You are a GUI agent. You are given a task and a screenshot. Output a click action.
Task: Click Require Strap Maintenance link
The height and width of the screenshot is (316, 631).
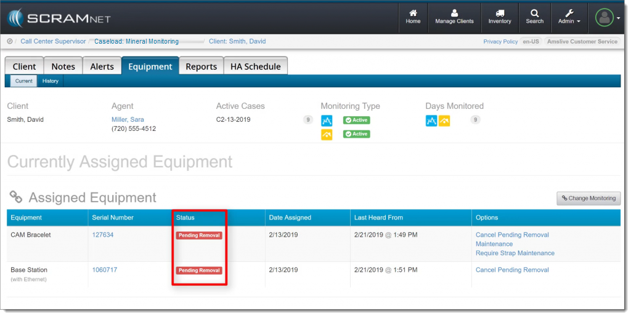click(515, 253)
